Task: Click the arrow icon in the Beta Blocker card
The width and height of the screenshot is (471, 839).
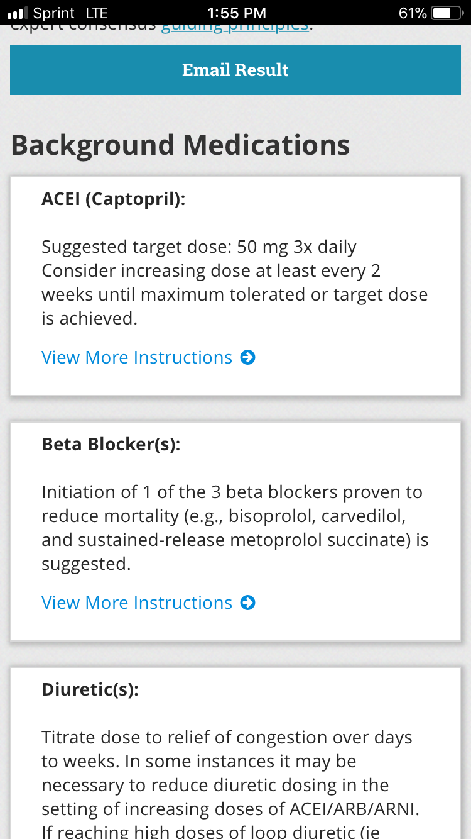Action: [x=248, y=603]
